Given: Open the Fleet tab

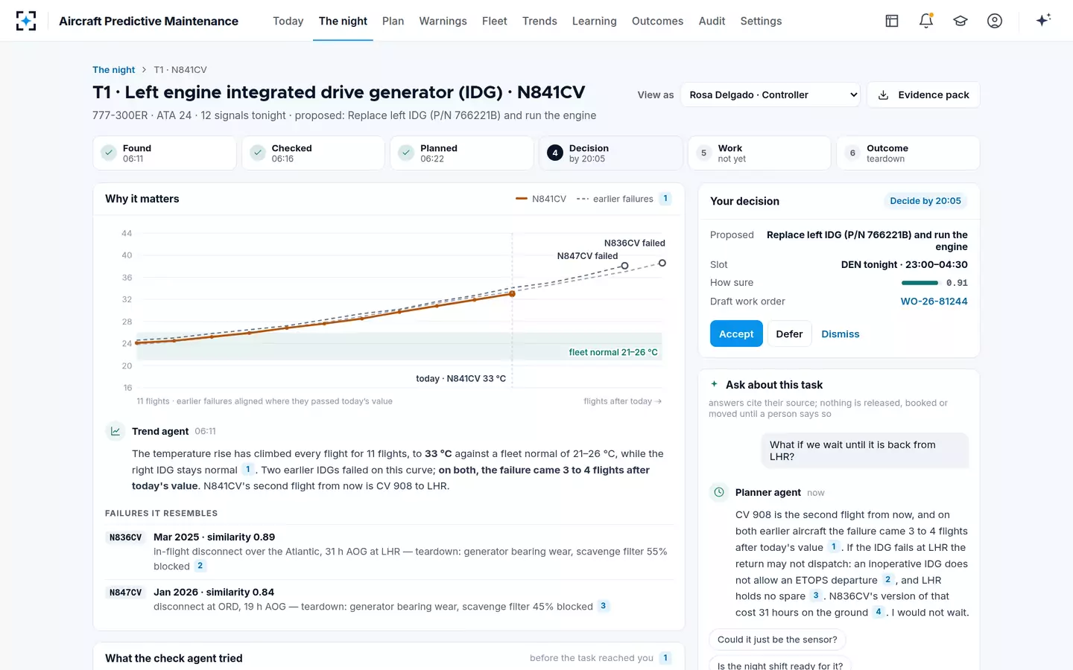Looking at the screenshot, I should 494,21.
